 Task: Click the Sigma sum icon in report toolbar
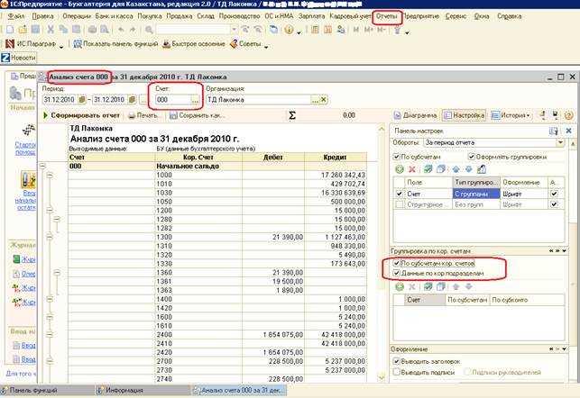click(x=291, y=115)
